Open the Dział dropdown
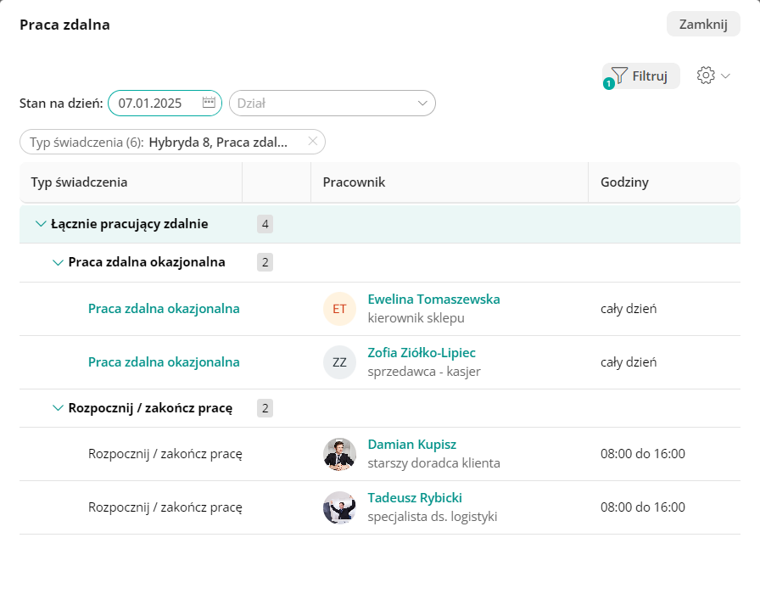Screen dimensions: 760x605 [x=332, y=104]
